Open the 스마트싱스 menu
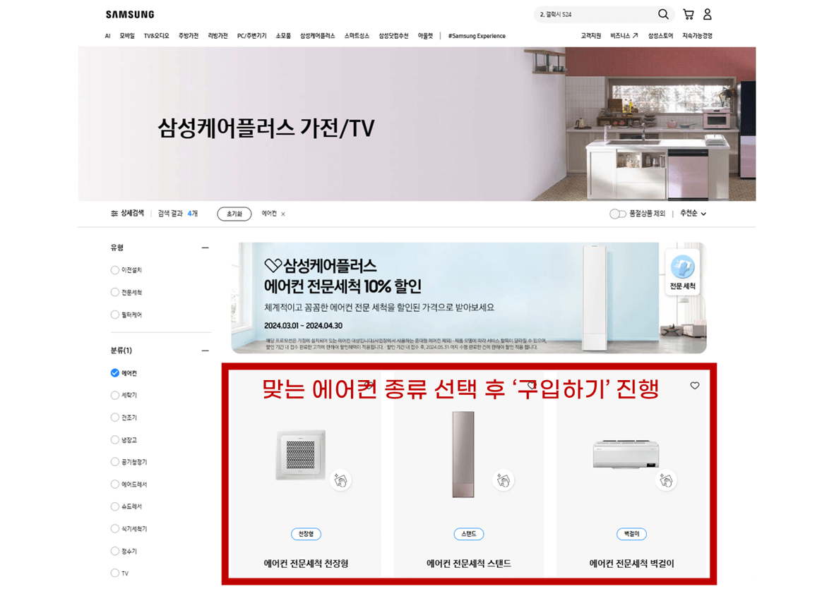 tap(357, 36)
